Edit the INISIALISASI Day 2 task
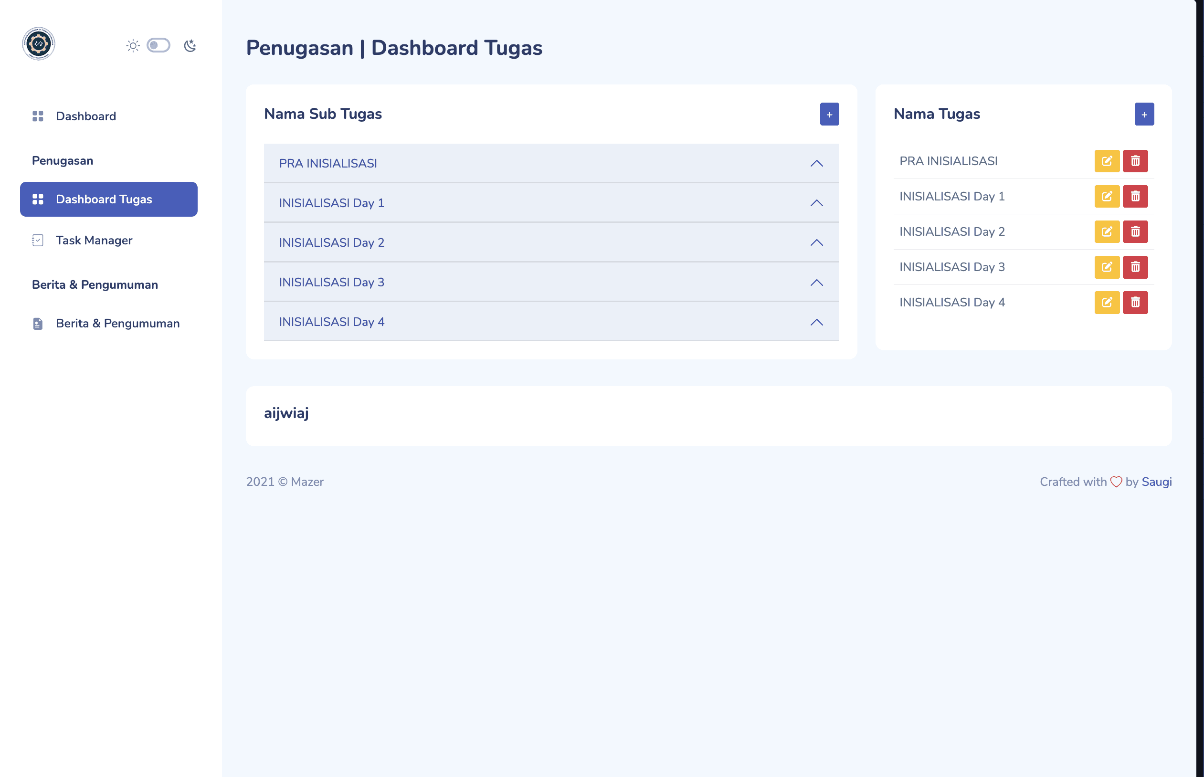This screenshot has width=1204, height=777. point(1107,231)
